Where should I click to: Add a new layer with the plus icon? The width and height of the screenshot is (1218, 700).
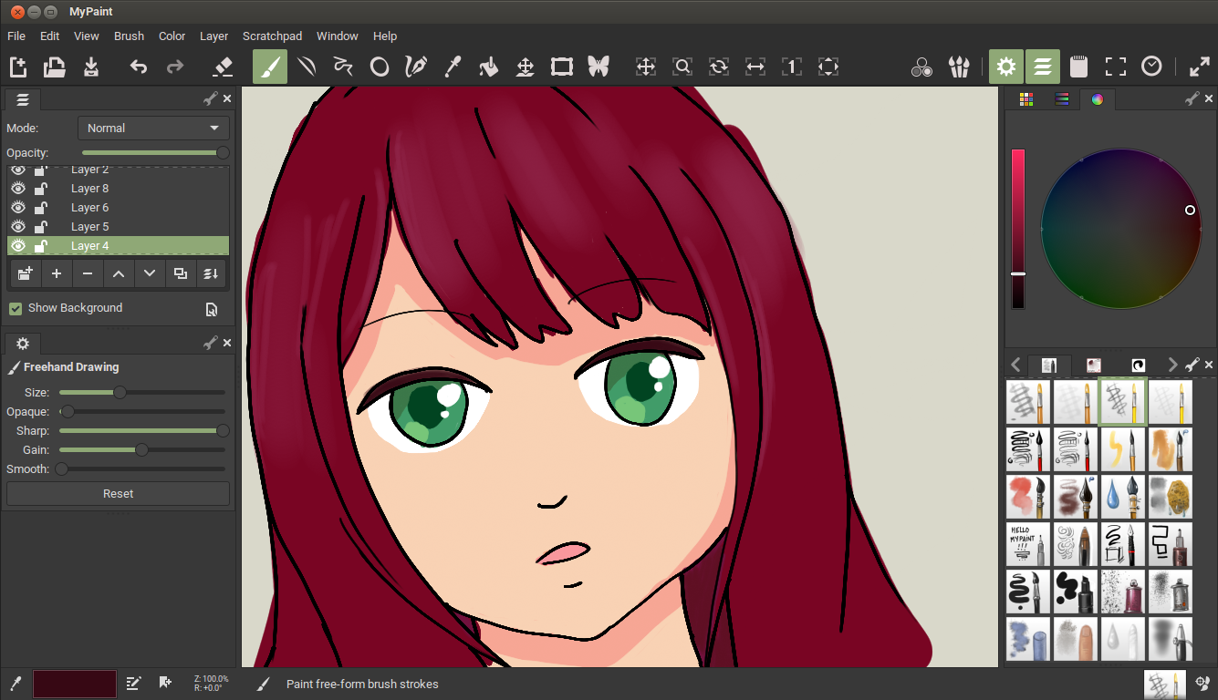tap(57, 273)
